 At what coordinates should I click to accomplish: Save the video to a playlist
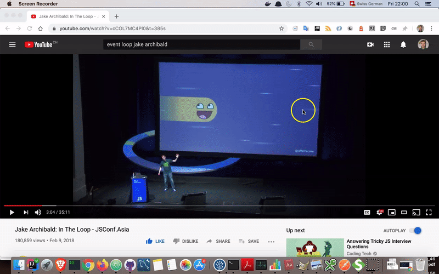(x=249, y=241)
